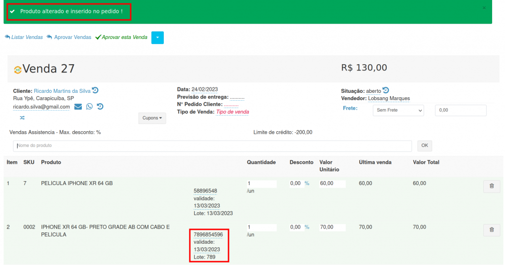Click history icon after the WhatsApp icon
The image size is (505, 265).
point(100,107)
